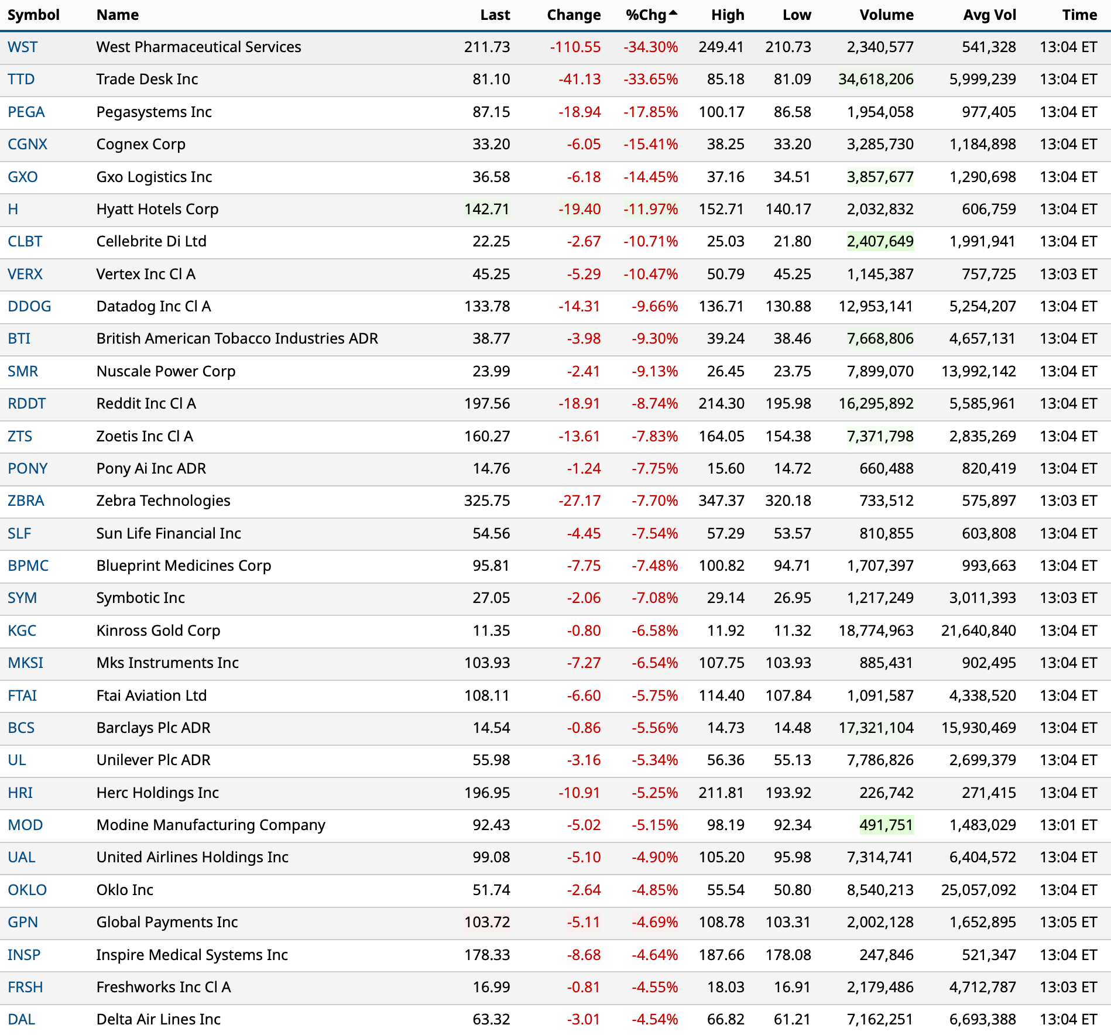Open the DAL symbol link
This screenshot has height=1035, width=1111.
click(x=21, y=1019)
